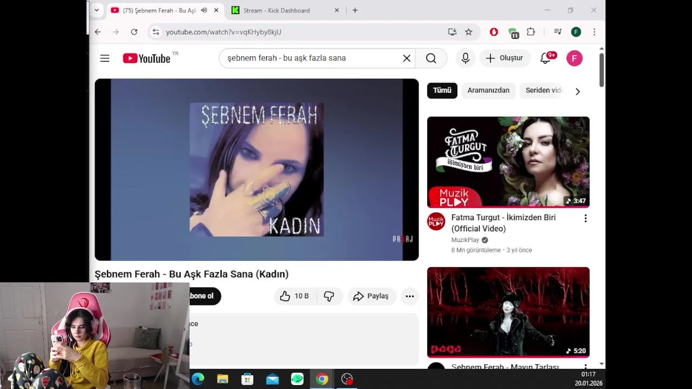Dislike the video with thumbs down
This screenshot has width=692, height=389.
[329, 296]
